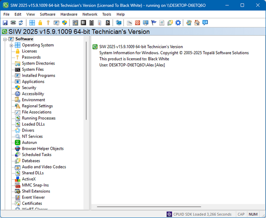Click the NUM indicator in status bar
Screen dimensions: 266x218
[253, 214]
